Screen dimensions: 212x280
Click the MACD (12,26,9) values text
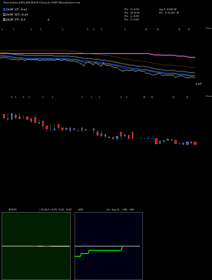[55, 210]
